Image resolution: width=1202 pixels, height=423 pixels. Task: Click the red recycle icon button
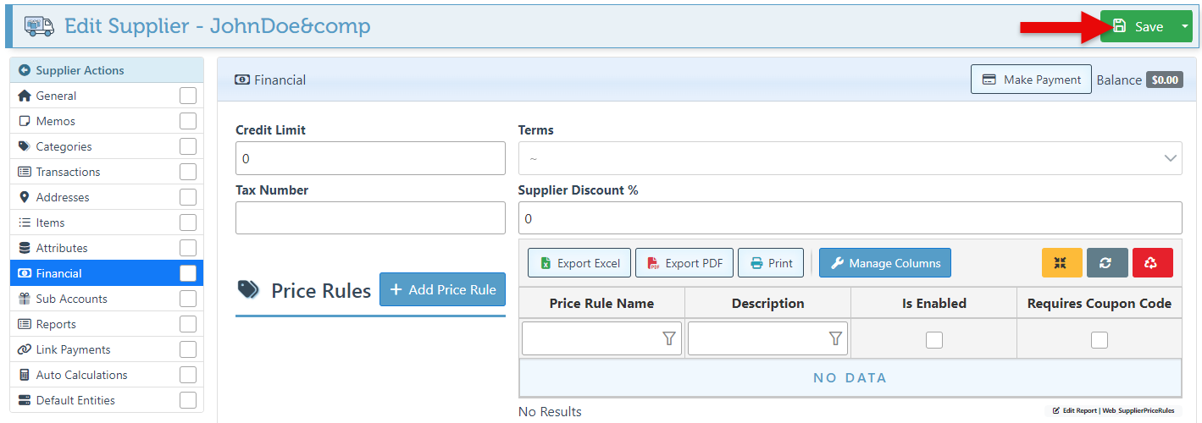1151,262
